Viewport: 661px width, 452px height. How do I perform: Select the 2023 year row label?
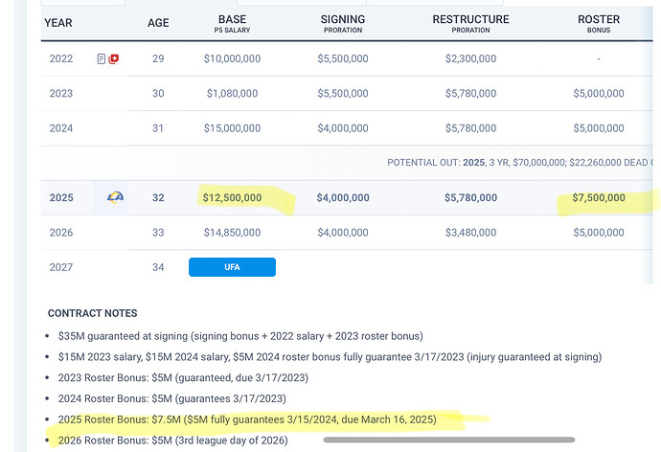(x=61, y=94)
